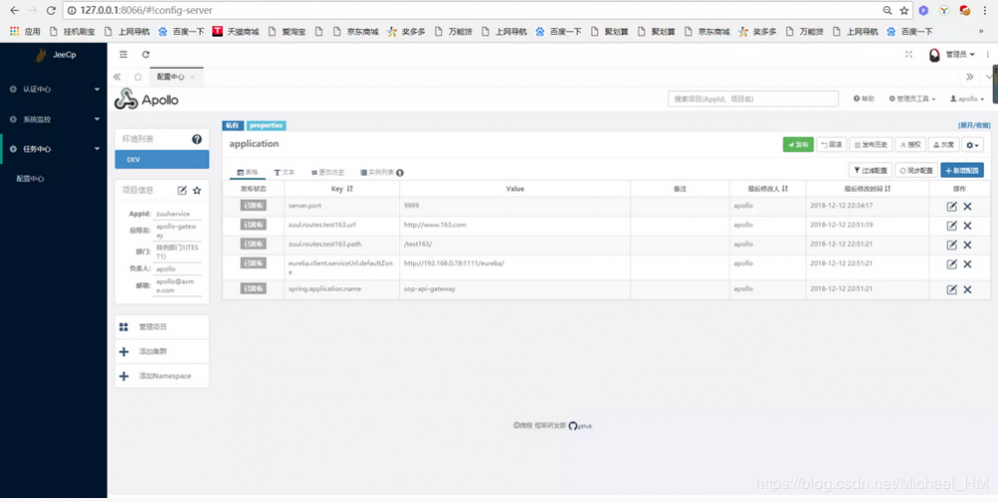Viewport: 998px width, 502px height.
Task: Edit the server.port row
Action: pyautogui.click(x=951, y=207)
